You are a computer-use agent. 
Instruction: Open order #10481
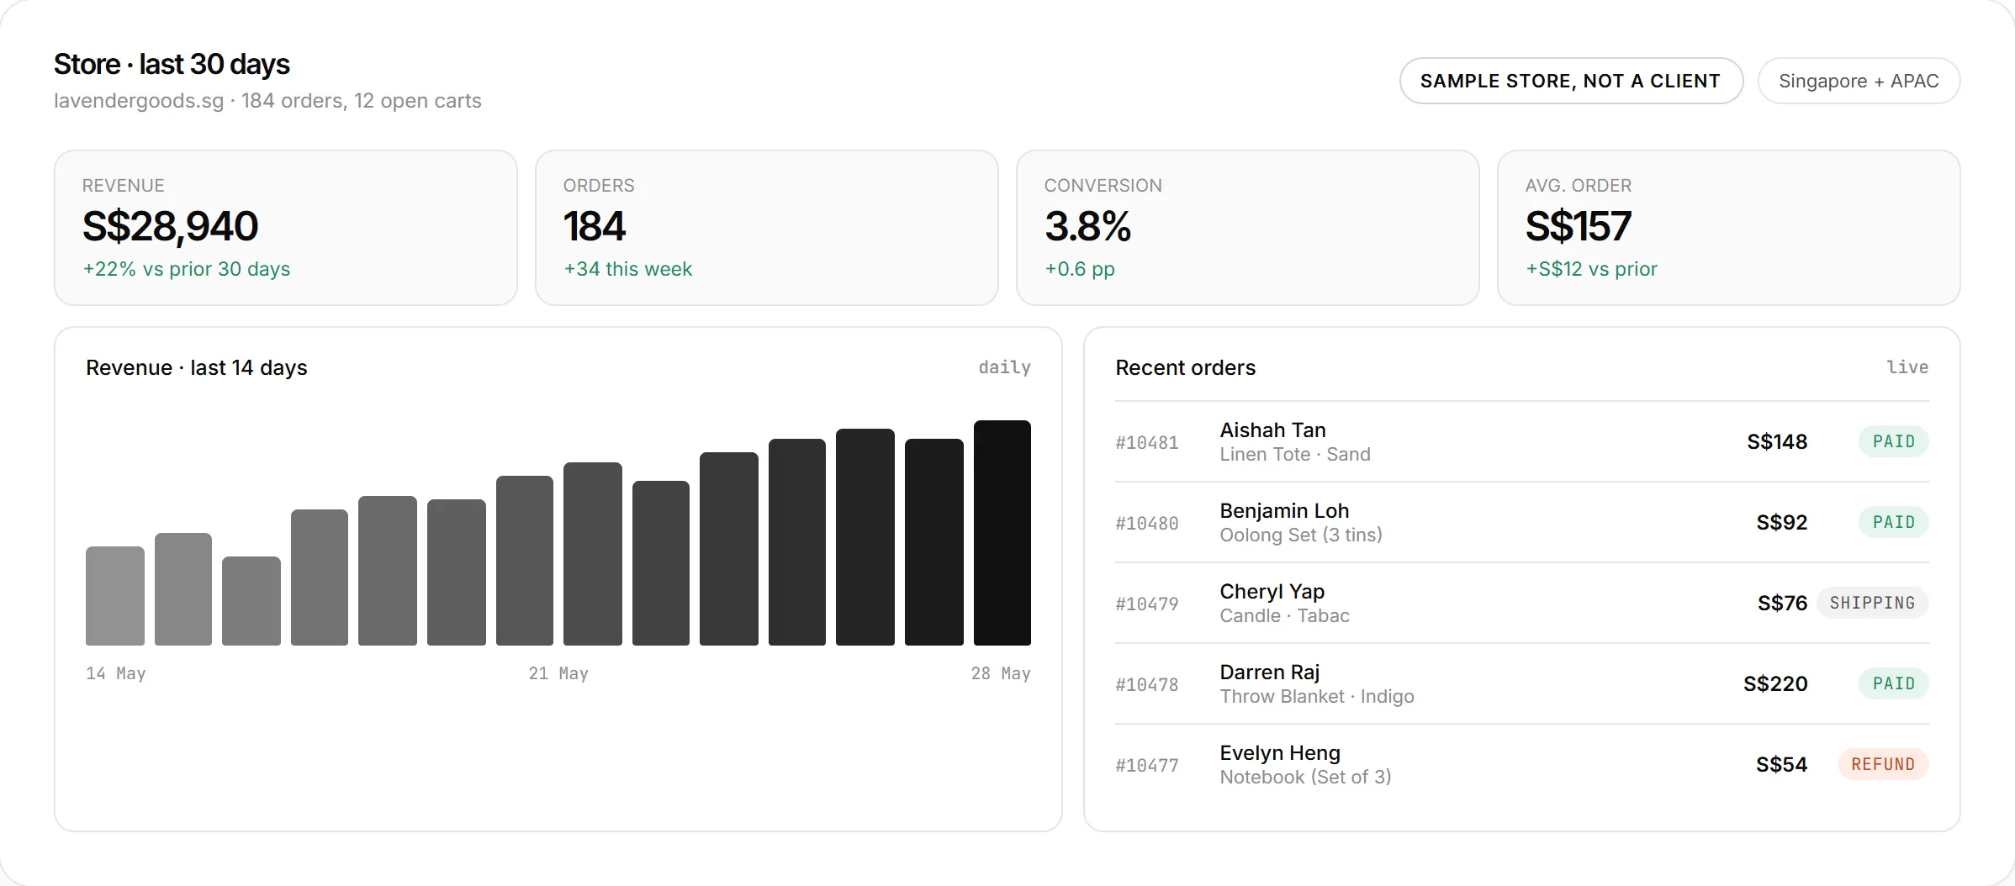pyautogui.click(x=1522, y=441)
